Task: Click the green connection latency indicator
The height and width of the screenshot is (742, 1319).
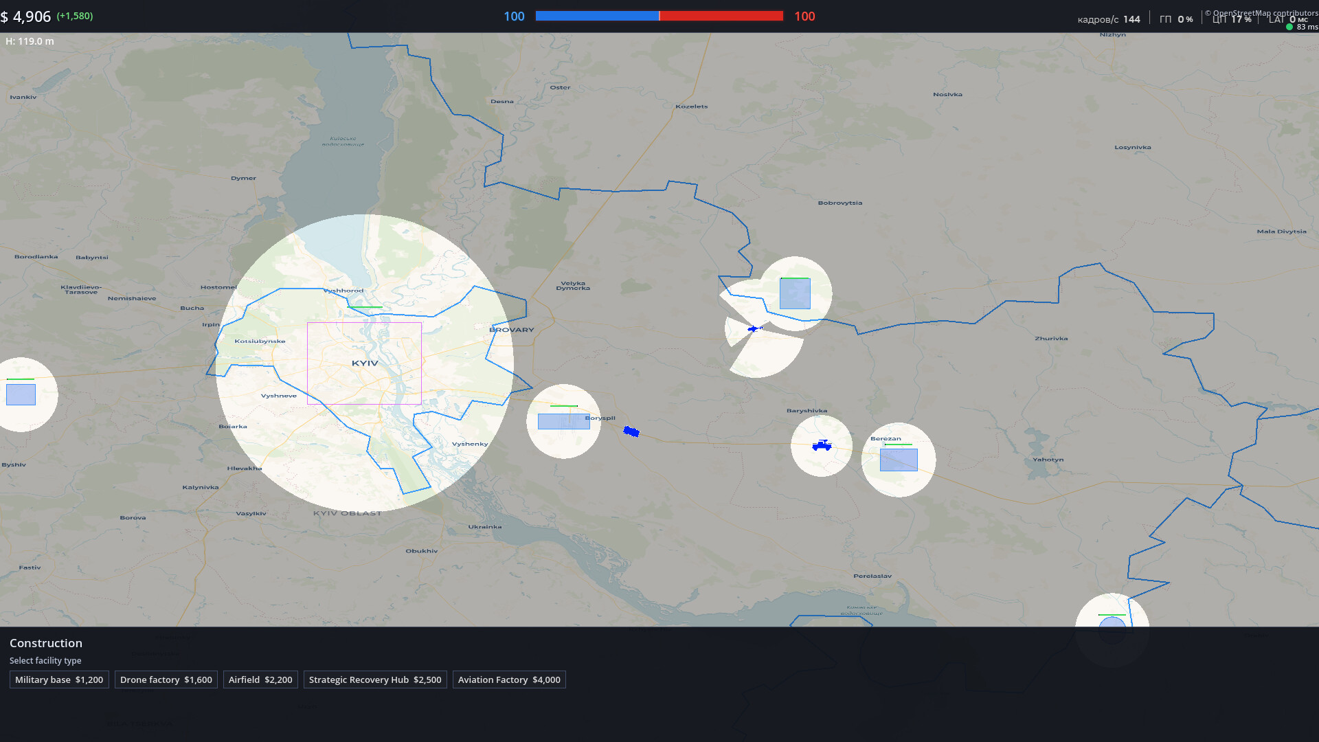Action: pos(1289,27)
